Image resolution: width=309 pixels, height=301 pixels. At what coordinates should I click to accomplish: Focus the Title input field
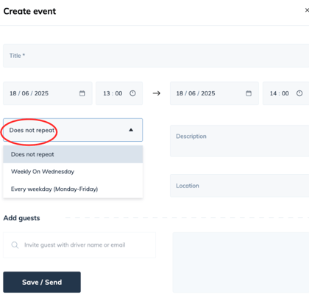[x=156, y=56]
